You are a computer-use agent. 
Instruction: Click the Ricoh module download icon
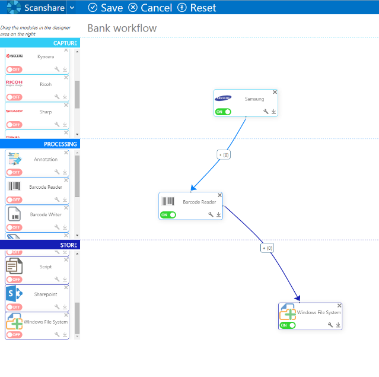(65, 97)
